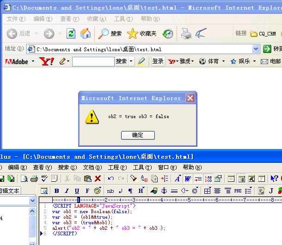The image size is (282, 245).
Task: Toggle the line number 1AB 2CD icon
Action: (208, 179)
